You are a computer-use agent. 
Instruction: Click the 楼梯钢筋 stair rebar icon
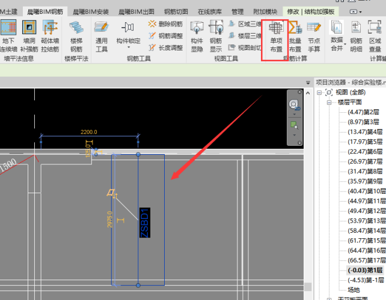76,37
